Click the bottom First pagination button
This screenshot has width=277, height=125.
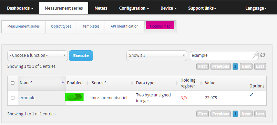tap(203, 114)
